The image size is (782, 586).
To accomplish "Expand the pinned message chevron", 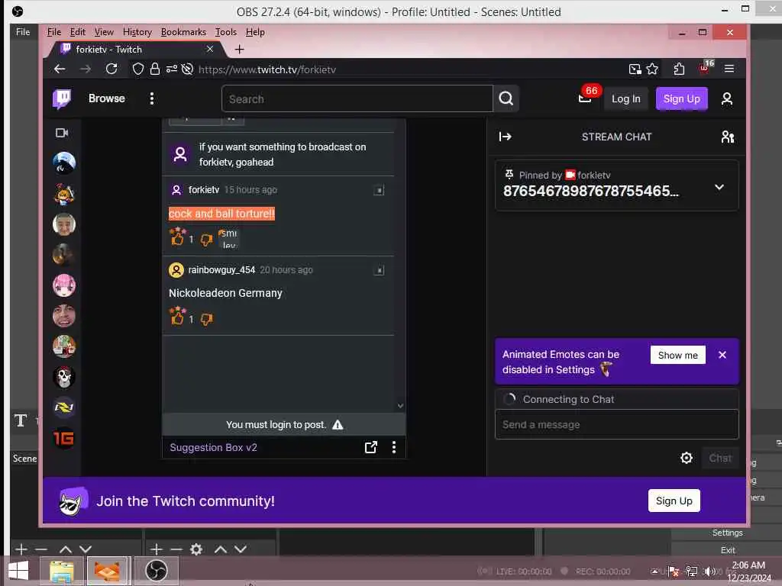I will point(719,187).
